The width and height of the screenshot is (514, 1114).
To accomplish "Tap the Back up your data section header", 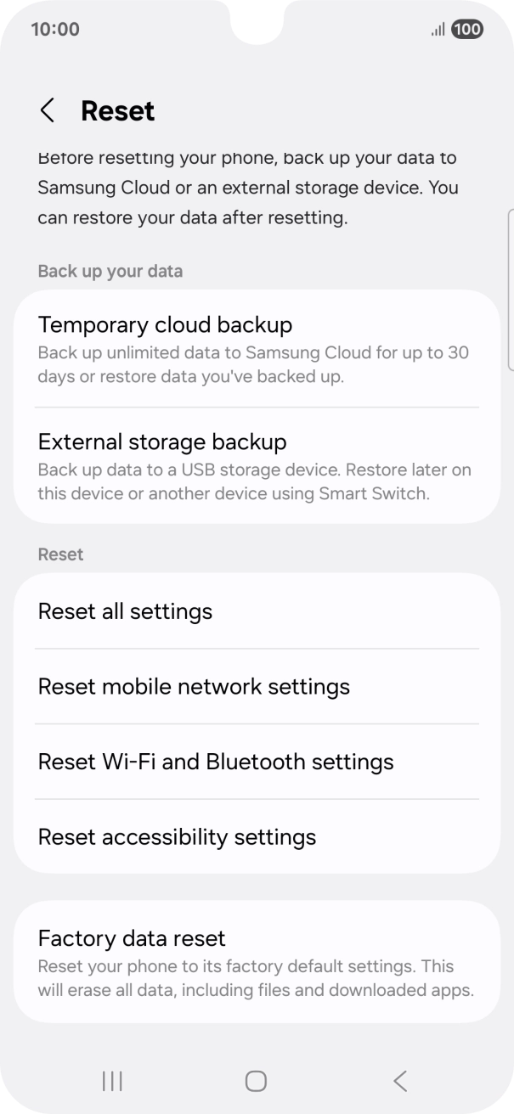I will (110, 271).
